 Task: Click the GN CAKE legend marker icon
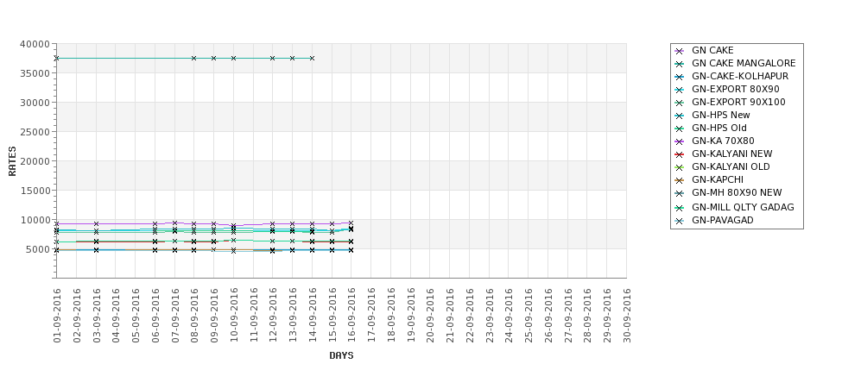click(680, 51)
